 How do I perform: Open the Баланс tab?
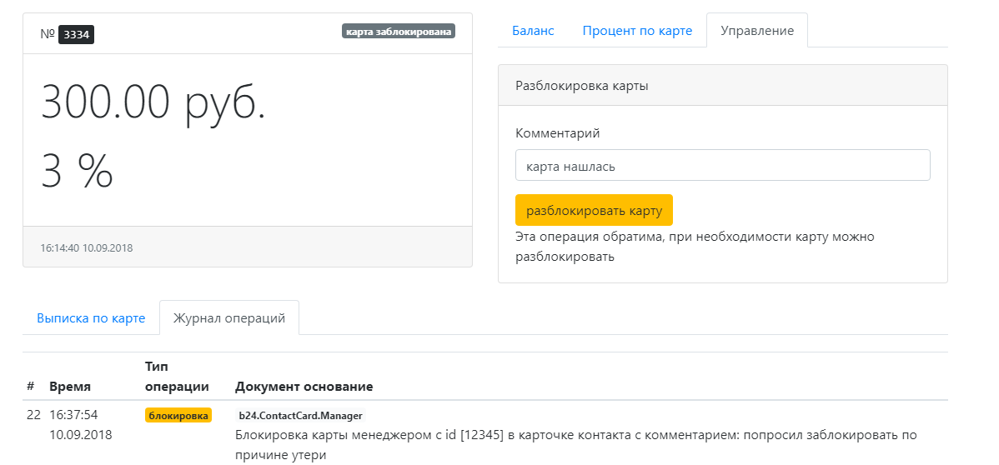tap(532, 31)
